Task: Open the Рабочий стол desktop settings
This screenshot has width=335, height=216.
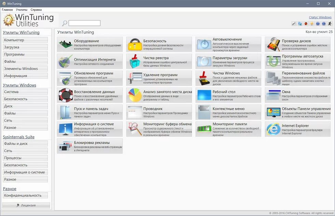Action: click(228, 95)
